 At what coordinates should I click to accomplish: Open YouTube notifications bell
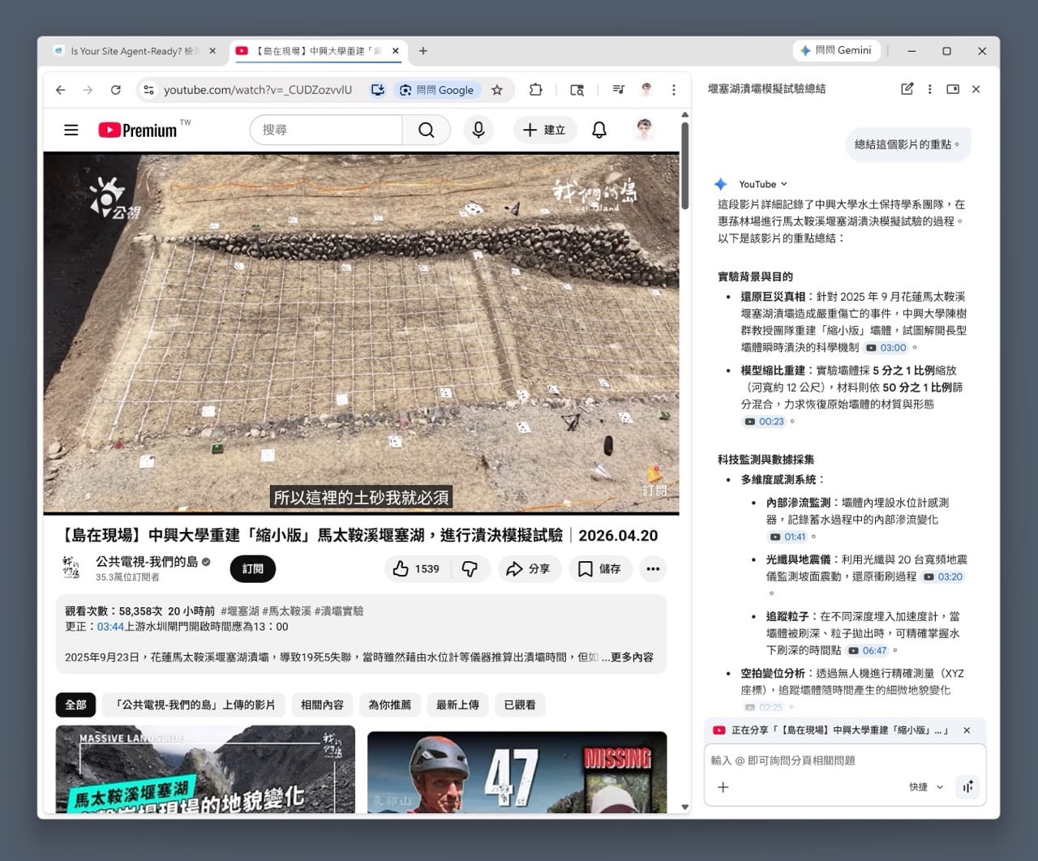point(599,130)
